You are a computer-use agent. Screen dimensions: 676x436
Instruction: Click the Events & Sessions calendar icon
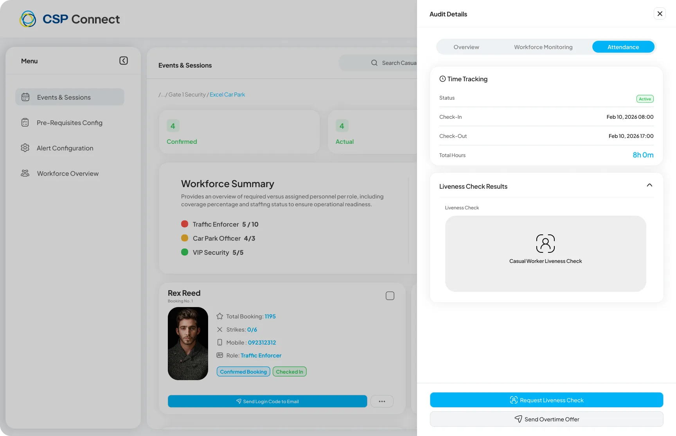[x=25, y=97]
